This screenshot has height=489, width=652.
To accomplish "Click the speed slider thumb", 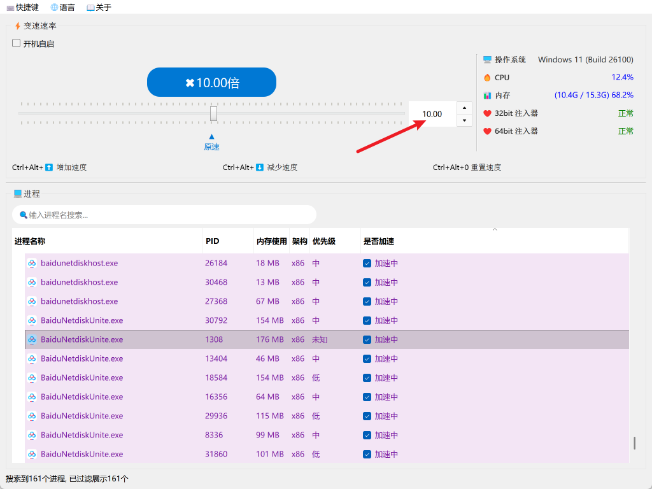I will pos(214,113).
